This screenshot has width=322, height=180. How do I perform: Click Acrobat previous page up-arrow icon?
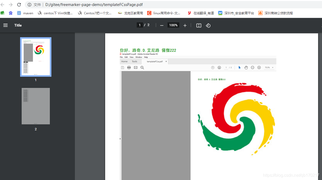coord(213,67)
